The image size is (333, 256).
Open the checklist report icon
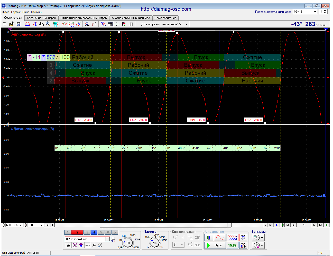click(x=131, y=24)
